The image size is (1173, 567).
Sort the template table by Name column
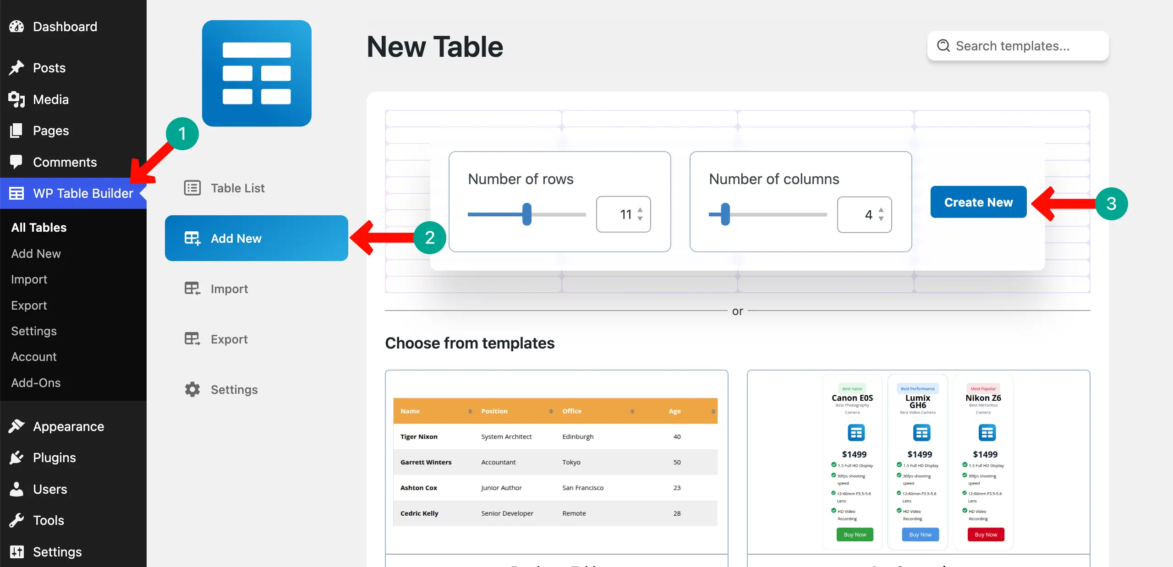coord(471,411)
